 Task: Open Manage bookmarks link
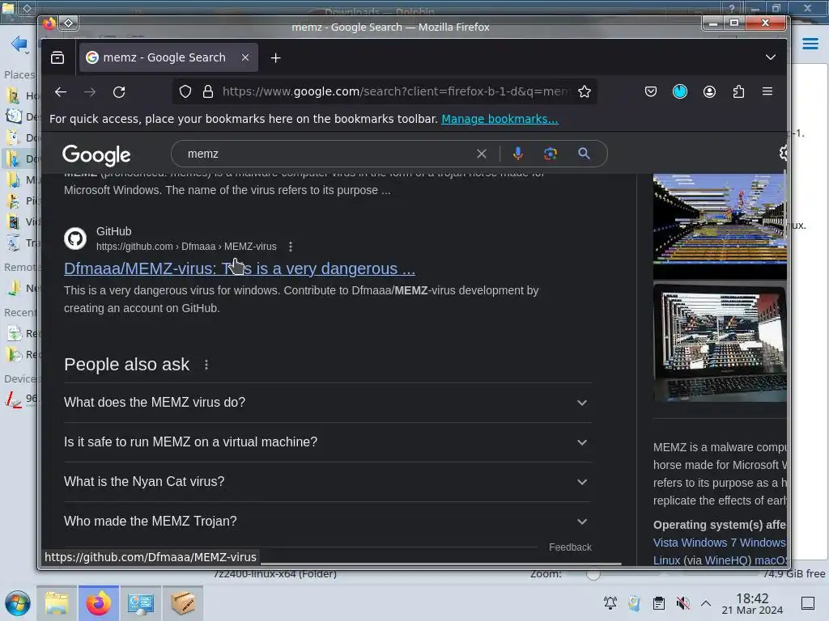500,119
